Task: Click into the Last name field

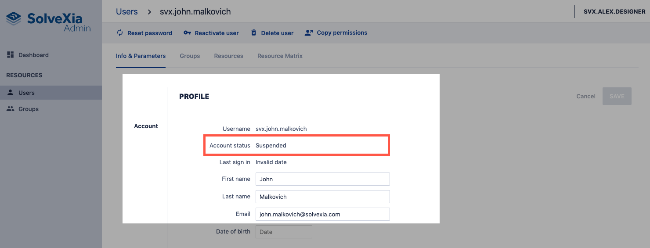Action: 322,197
